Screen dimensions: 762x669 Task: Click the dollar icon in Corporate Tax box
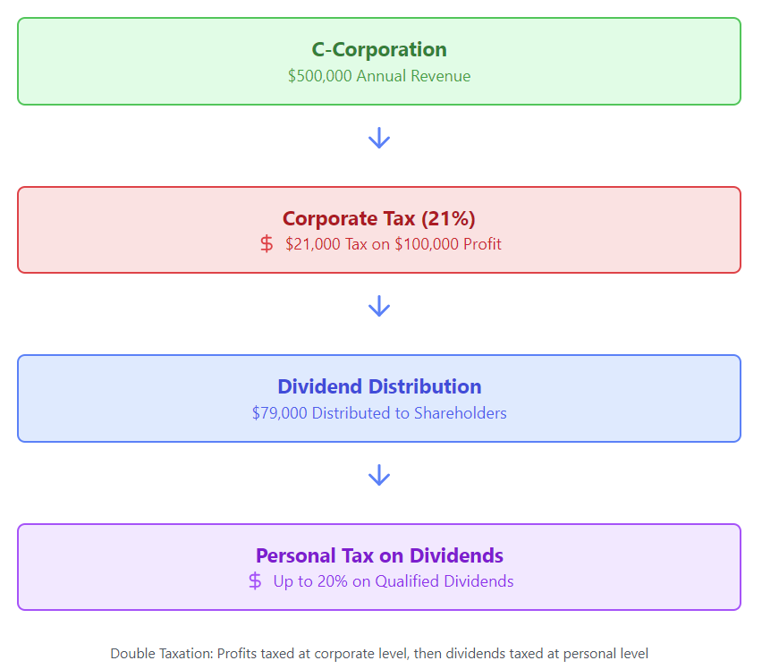[x=267, y=243]
